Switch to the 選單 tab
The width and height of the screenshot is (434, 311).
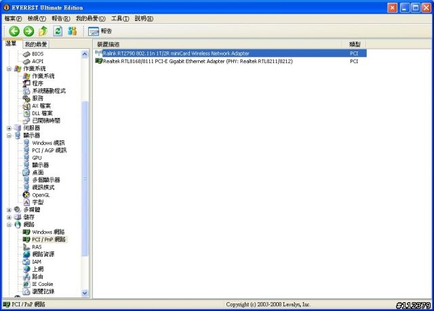click(x=11, y=43)
